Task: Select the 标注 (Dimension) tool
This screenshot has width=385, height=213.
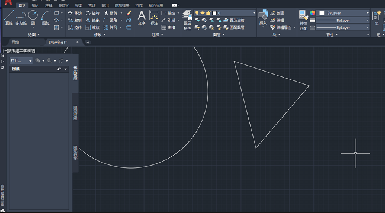Action: coord(154,18)
